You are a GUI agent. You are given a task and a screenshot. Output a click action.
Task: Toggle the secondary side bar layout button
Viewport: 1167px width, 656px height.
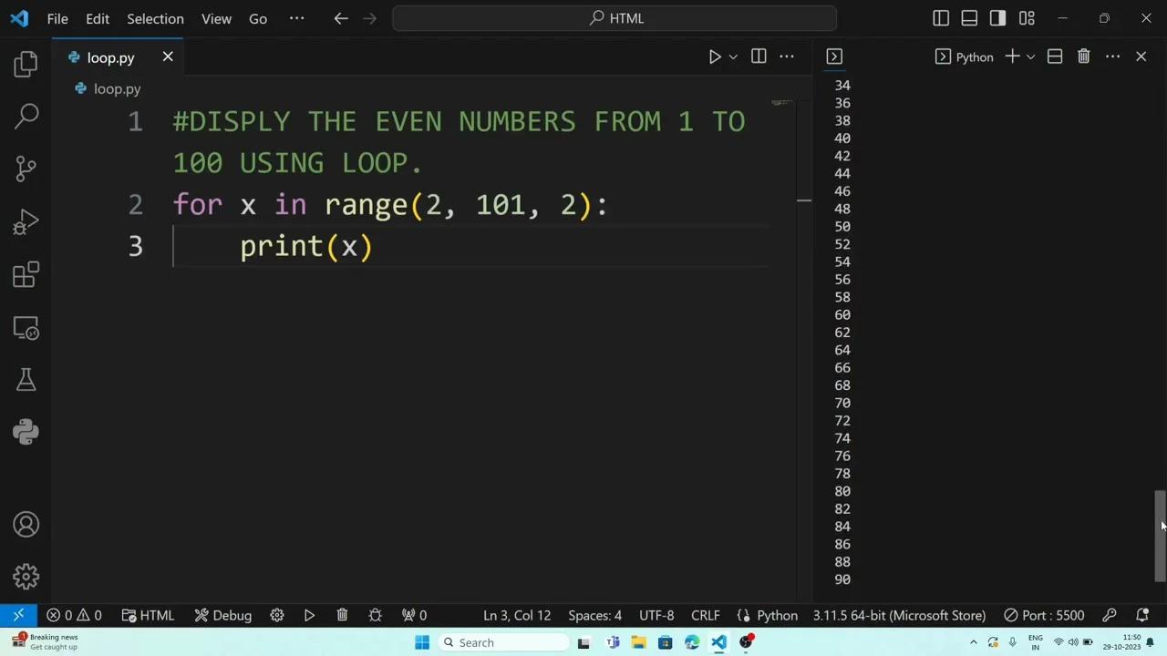coord(997,18)
